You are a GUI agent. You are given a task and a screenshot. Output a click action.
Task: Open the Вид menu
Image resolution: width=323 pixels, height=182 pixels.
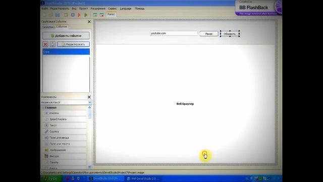(74, 9)
